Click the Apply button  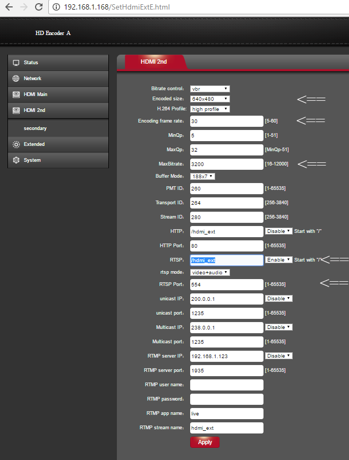click(205, 442)
